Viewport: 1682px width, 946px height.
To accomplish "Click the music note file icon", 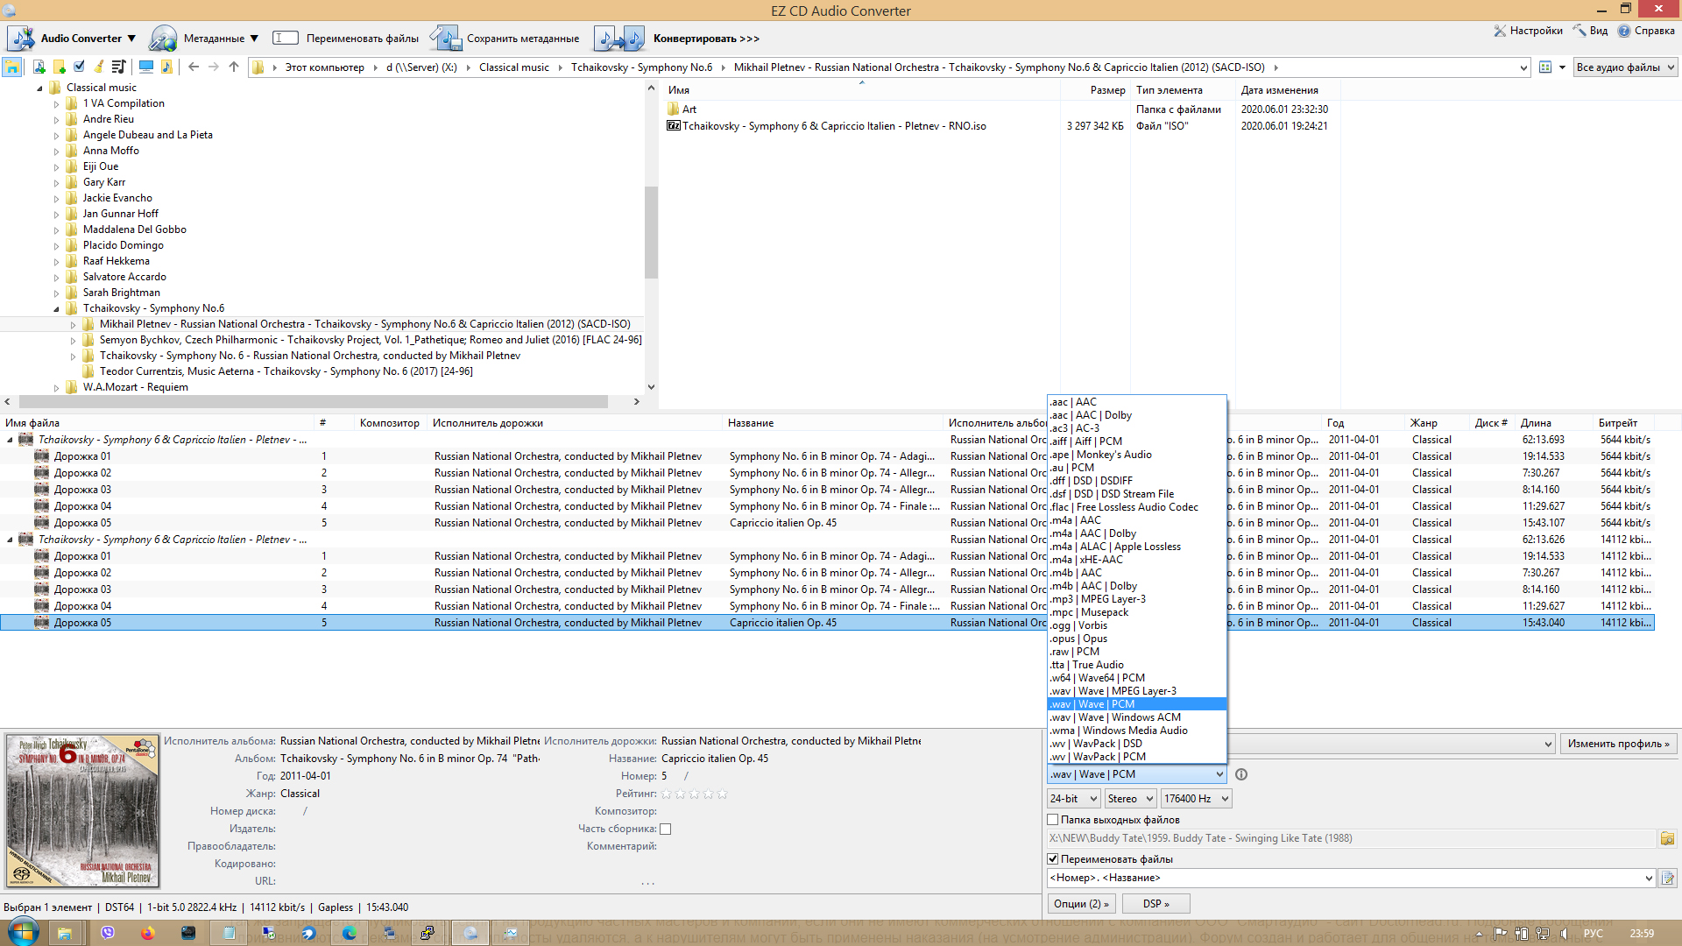I will (x=166, y=67).
